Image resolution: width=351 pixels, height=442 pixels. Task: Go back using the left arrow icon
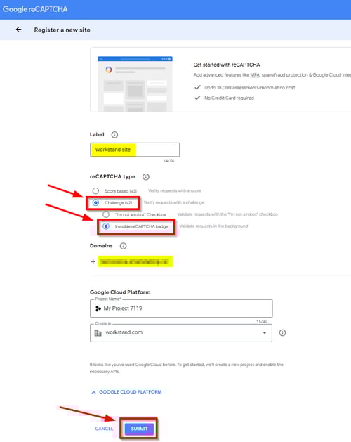18,30
